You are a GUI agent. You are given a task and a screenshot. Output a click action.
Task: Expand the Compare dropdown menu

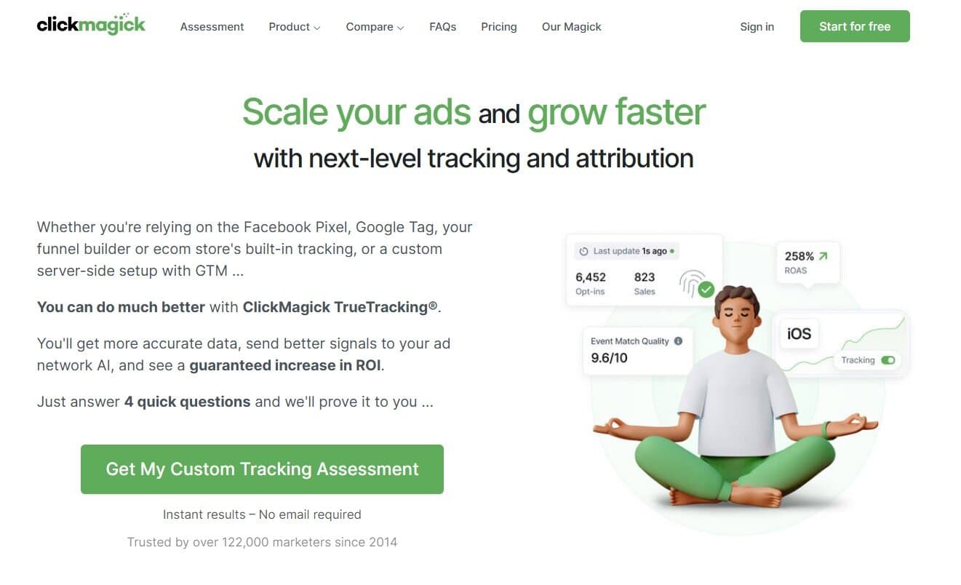point(375,27)
